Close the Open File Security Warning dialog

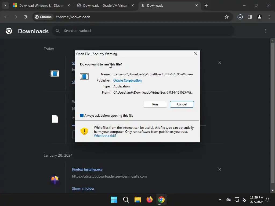click(196, 54)
